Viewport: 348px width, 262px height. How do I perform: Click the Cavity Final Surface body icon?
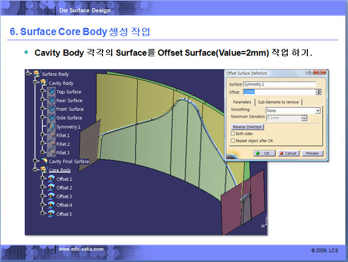point(44,161)
